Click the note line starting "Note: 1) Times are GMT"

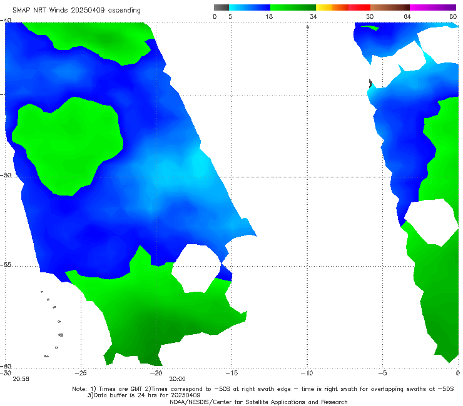[263, 389]
